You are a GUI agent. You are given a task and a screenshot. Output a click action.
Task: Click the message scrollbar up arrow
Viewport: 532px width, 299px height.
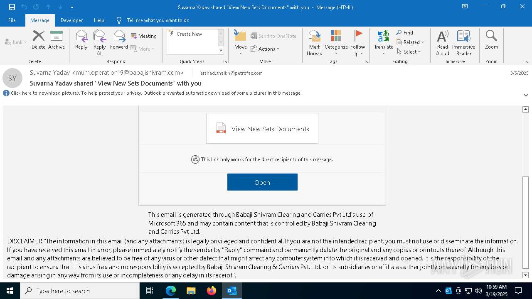(x=525, y=109)
